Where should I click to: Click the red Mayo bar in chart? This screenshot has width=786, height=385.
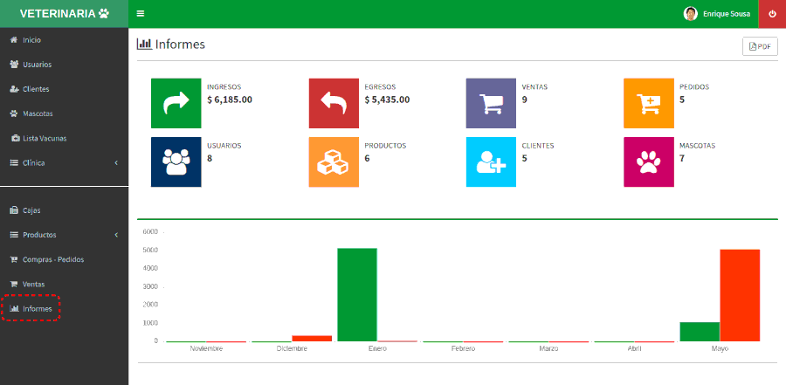(x=739, y=295)
